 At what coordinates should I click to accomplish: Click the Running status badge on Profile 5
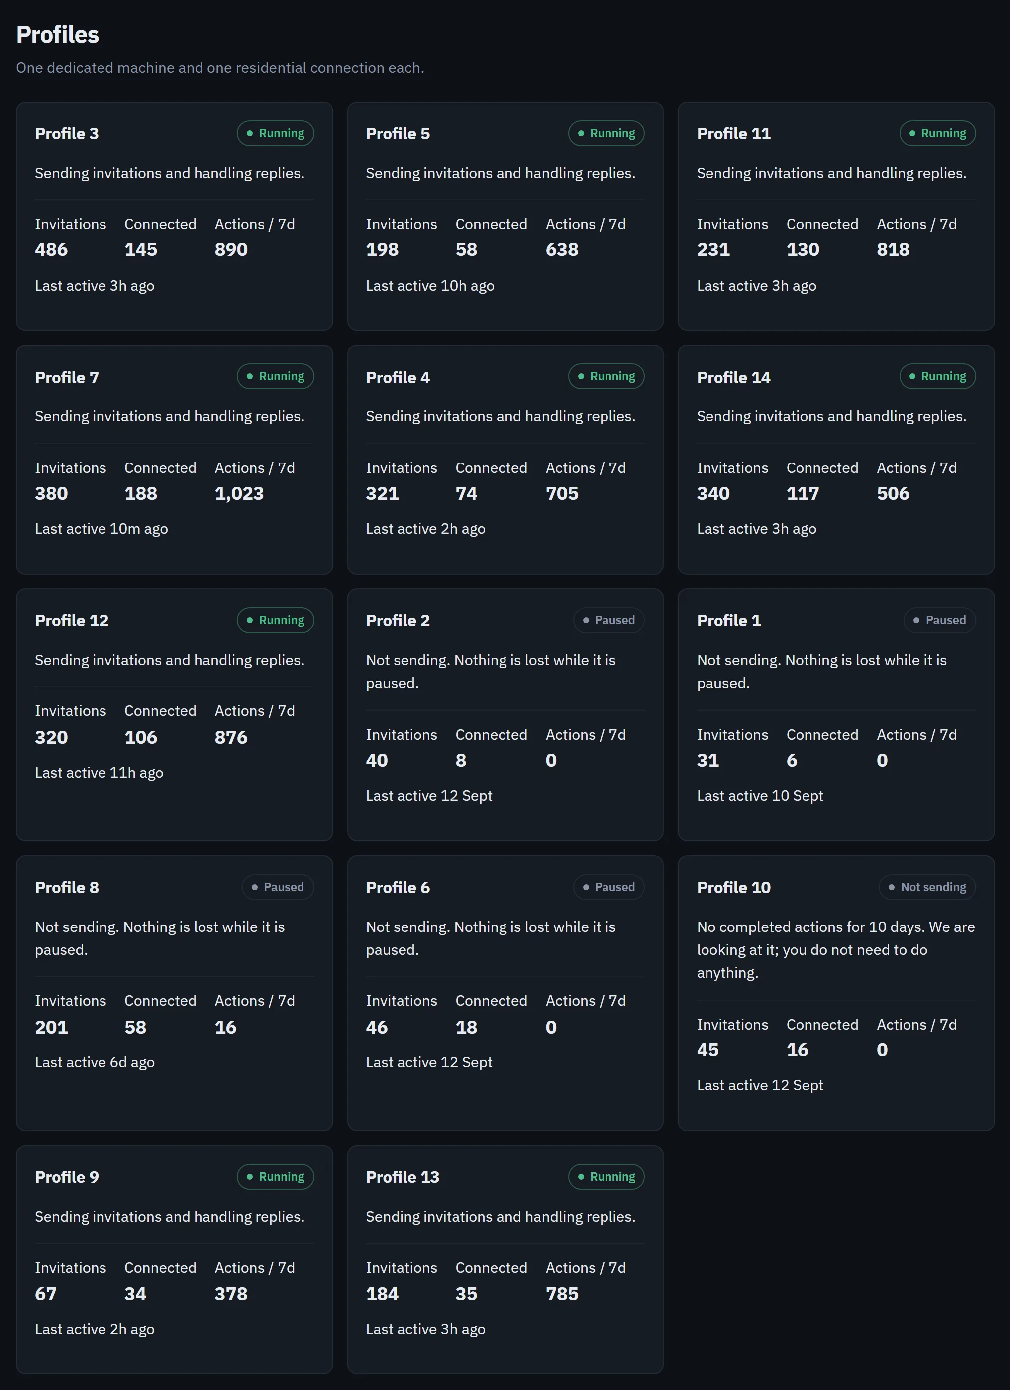click(x=606, y=133)
